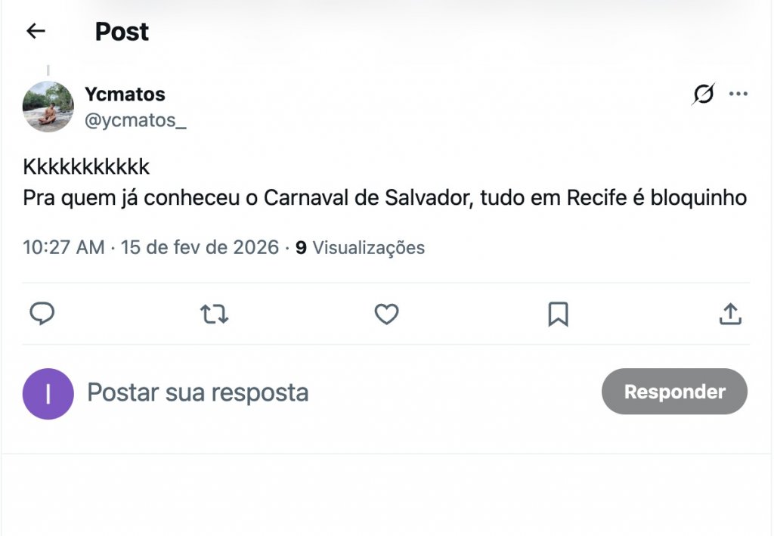Image resolution: width=774 pixels, height=536 pixels.
Task: Open Grok explanation for this post
Action: tap(703, 94)
